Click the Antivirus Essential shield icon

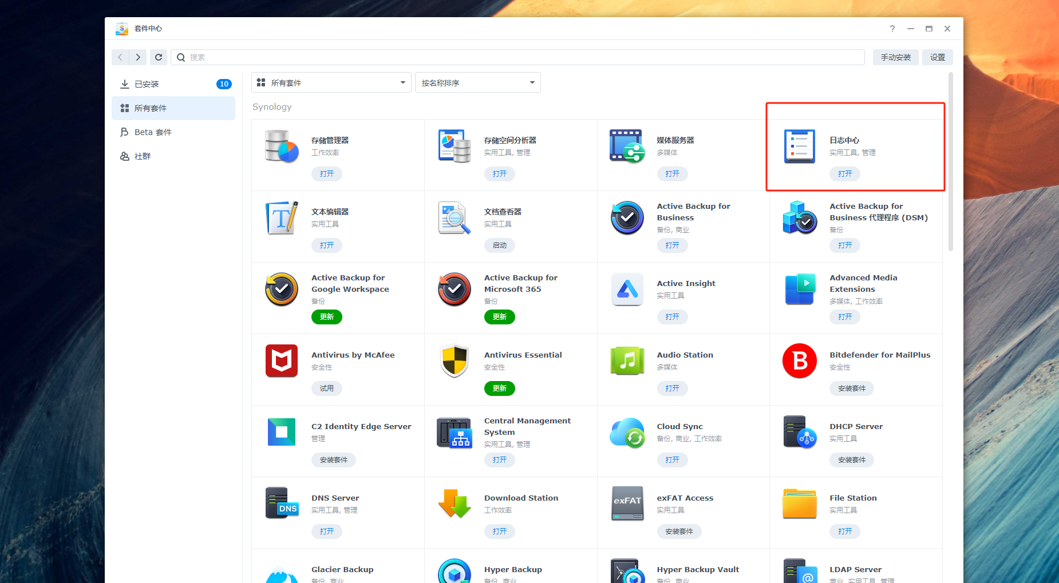(455, 361)
